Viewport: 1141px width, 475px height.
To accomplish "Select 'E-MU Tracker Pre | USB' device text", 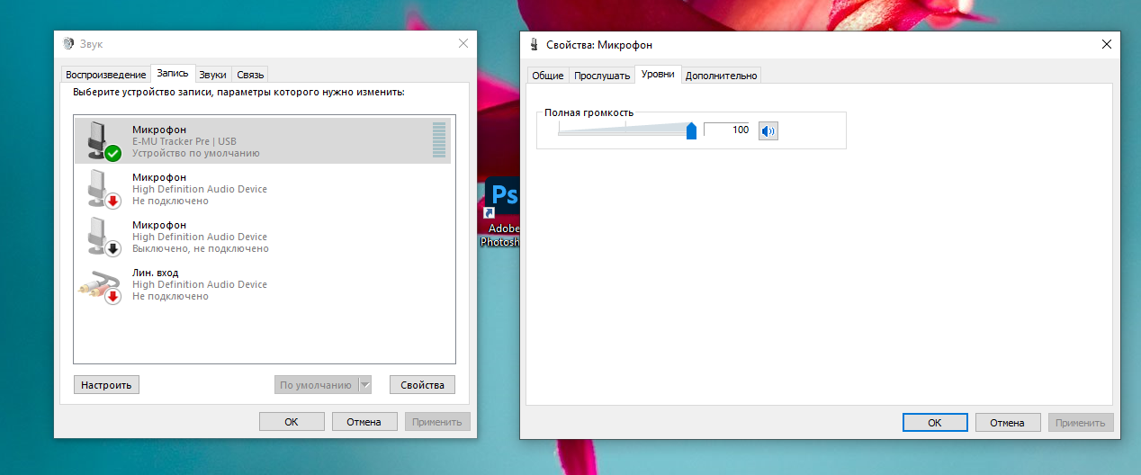I will (184, 141).
